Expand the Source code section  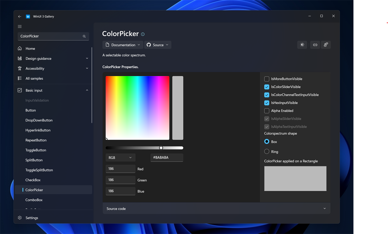[x=324, y=208]
